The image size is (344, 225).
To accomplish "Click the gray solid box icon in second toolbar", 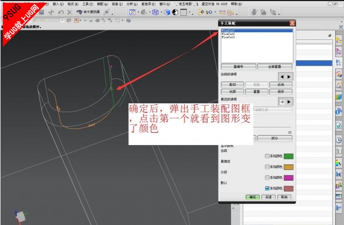I will click(x=129, y=21).
